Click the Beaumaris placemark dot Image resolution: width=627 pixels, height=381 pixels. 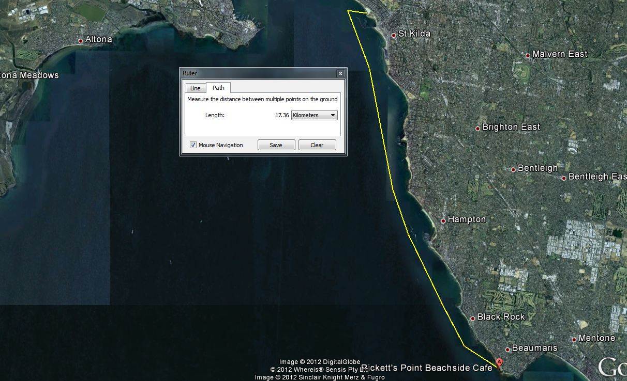(507, 348)
